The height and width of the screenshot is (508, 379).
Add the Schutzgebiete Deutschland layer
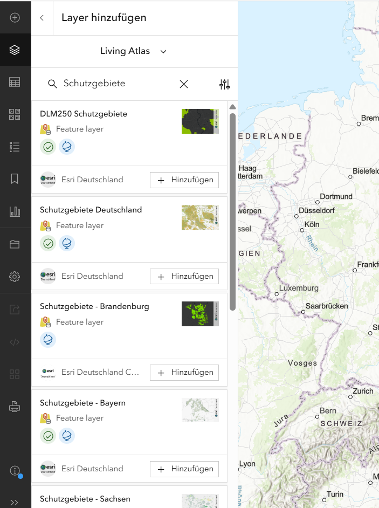point(184,276)
